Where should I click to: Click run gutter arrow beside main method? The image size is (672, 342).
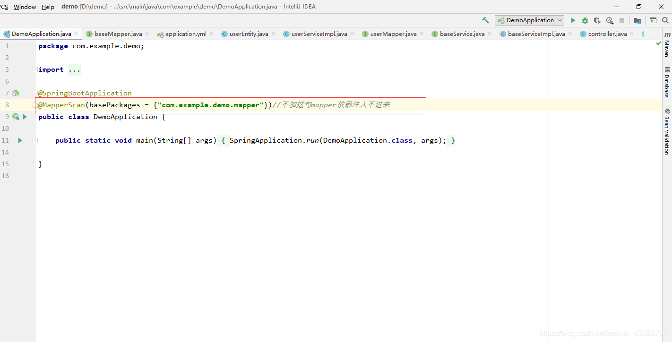click(20, 140)
